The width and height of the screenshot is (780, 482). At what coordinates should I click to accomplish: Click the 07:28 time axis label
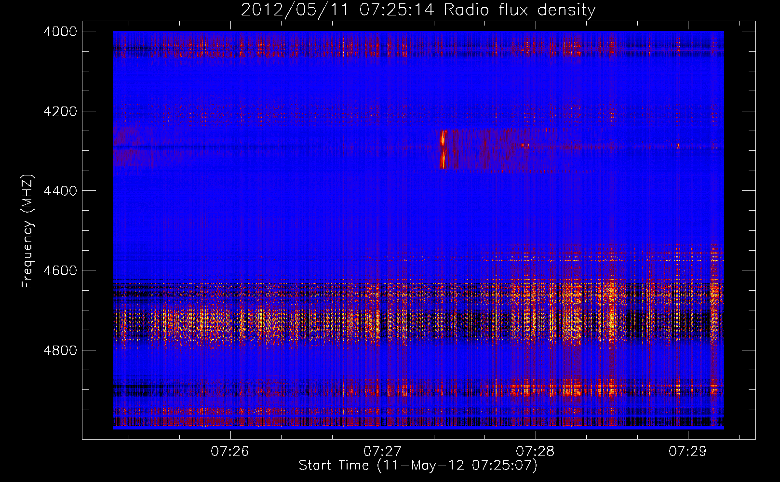(535, 452)
